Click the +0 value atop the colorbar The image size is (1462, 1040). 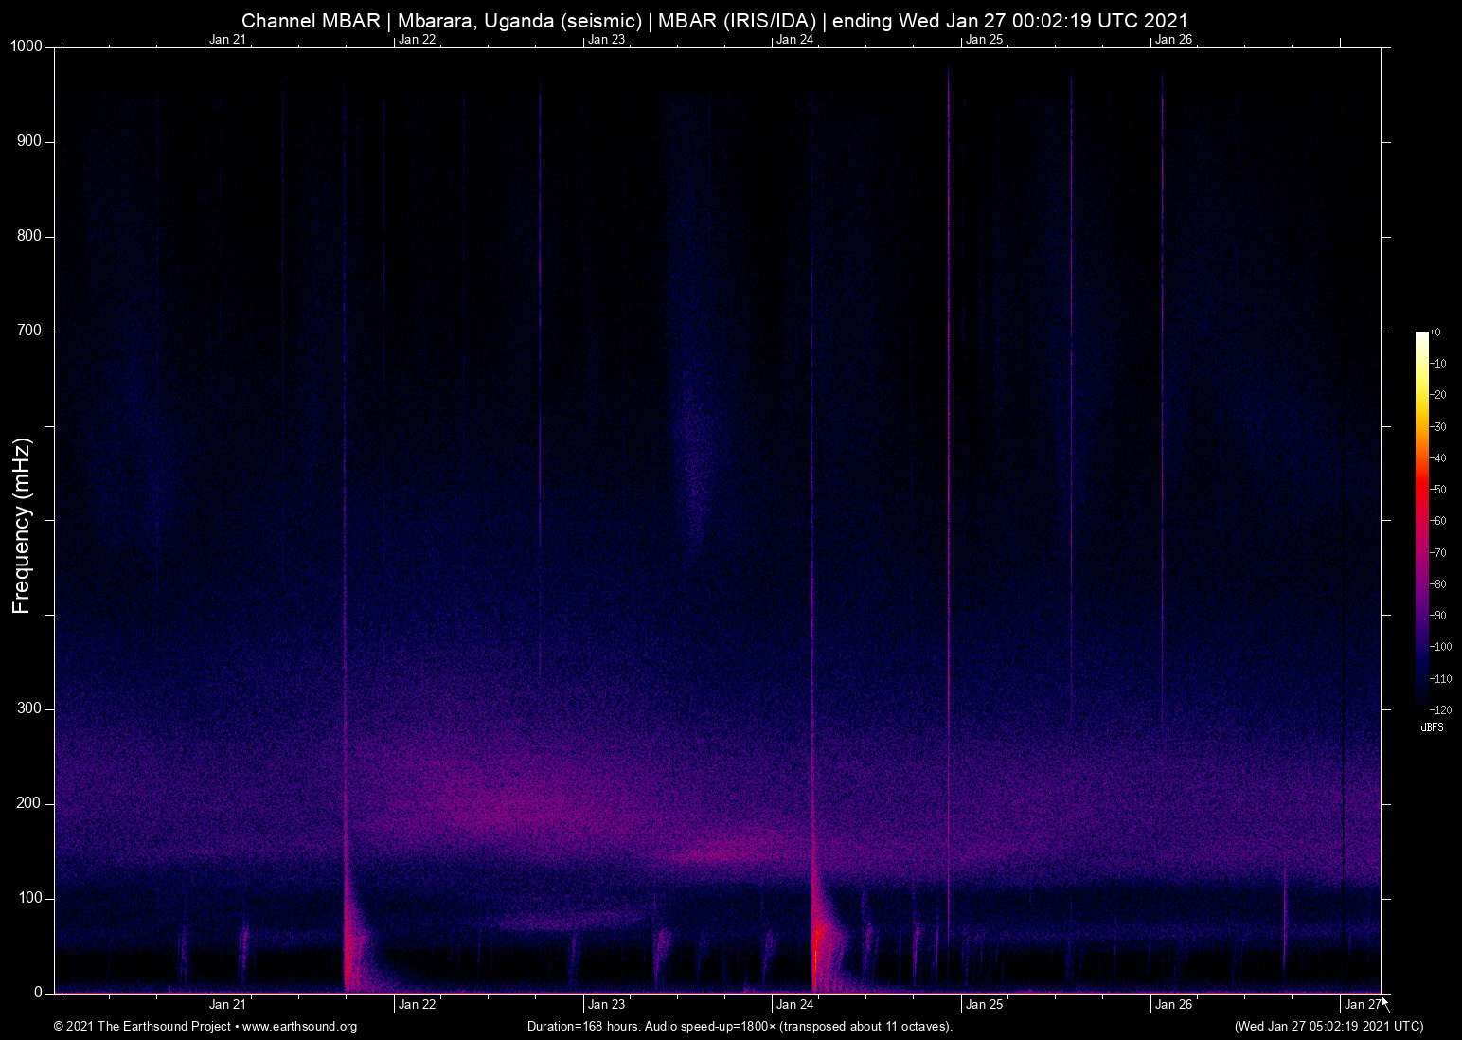[x=1435, y=332]
